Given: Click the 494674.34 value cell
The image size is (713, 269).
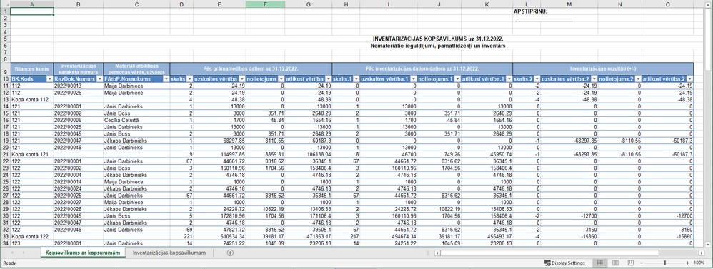Looking at the screenshot, I should click(389, 237).
